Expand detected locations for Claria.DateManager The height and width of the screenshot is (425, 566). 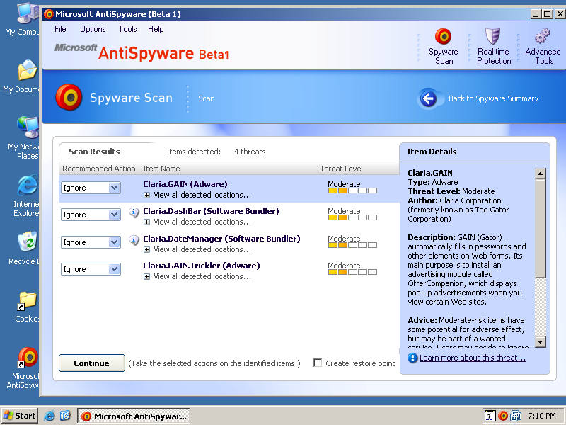click(146, 250)
